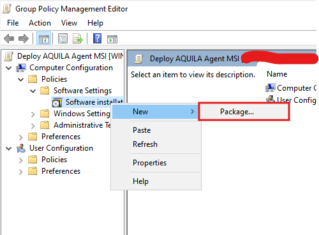Select Windows Settings in the tree

pyautogui.click(x=82, y=114)
